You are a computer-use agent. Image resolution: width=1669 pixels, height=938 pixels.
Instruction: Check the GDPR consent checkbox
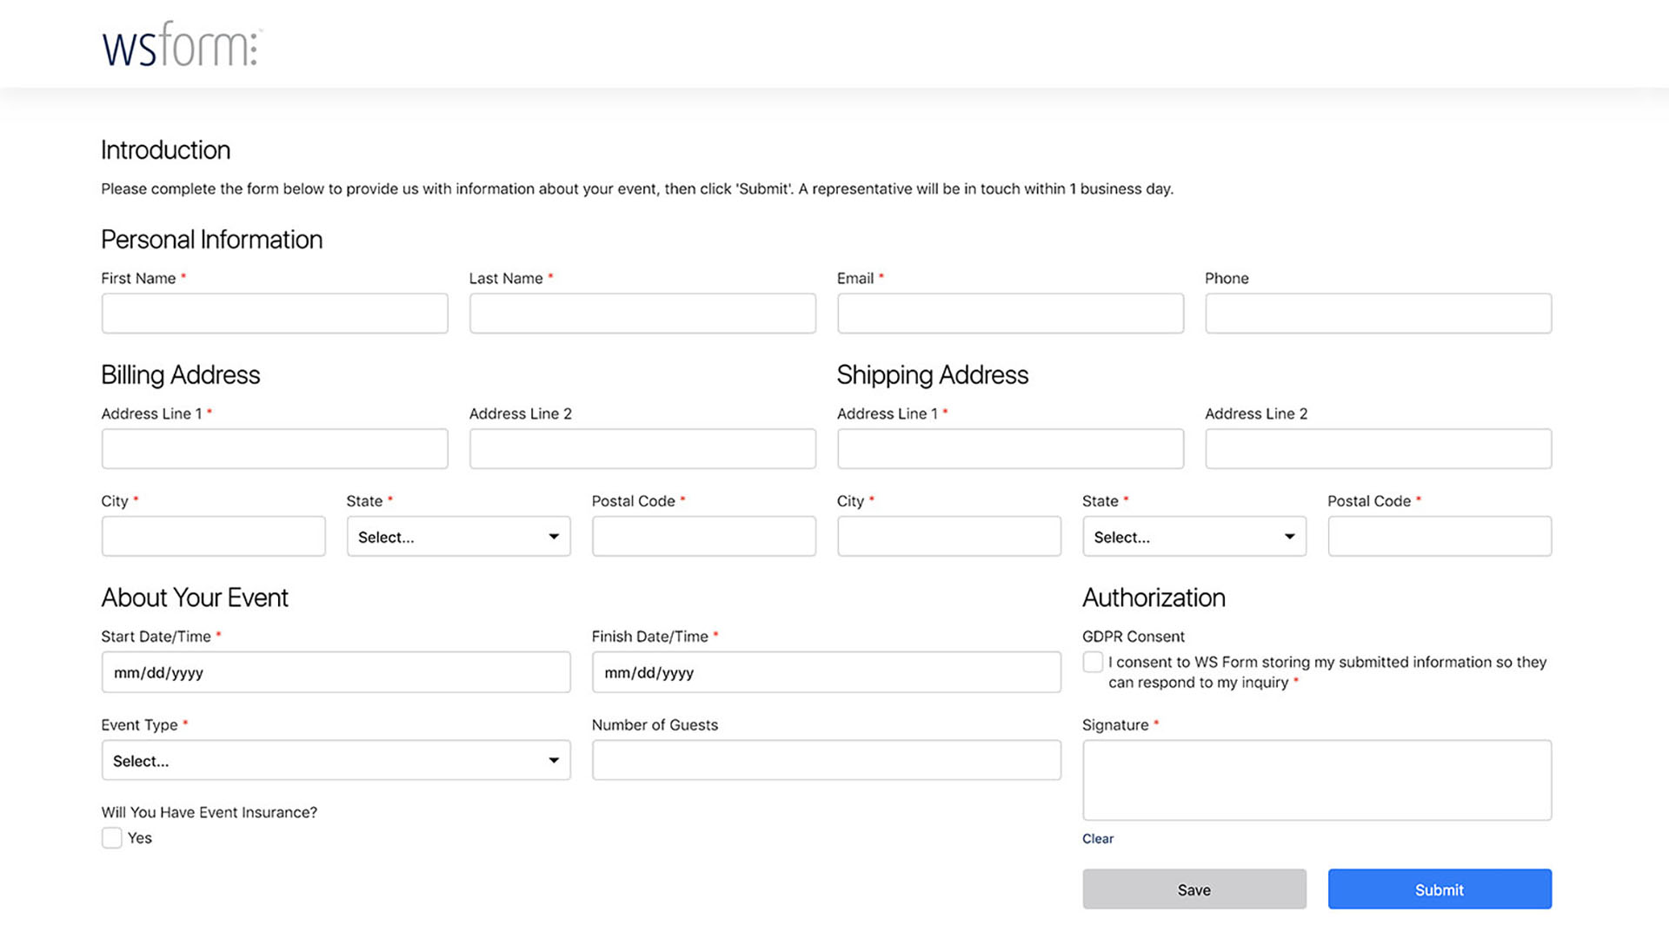click(x=1093, y=663)
